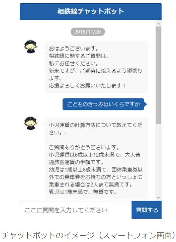
Task: Click the 応援よろしくお願いいたします line
Action: pos(87,86)
